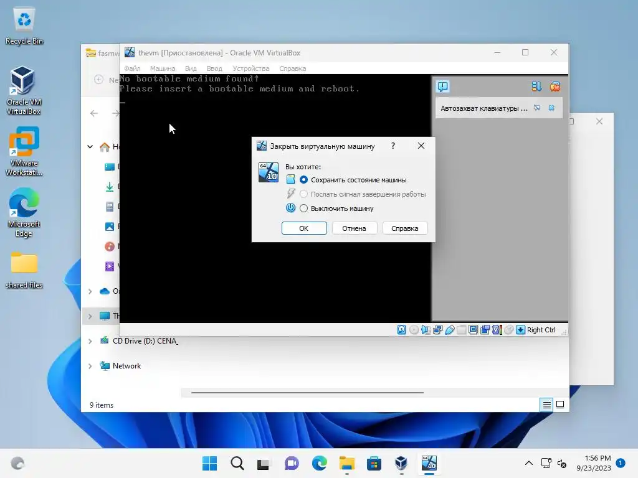Click Отмена in close VM dialog

point(354,228)
